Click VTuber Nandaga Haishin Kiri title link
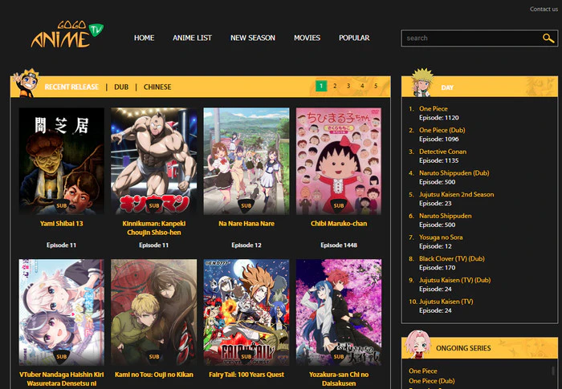The height and width of the screenshot is (389, 562). coord(62,379)
